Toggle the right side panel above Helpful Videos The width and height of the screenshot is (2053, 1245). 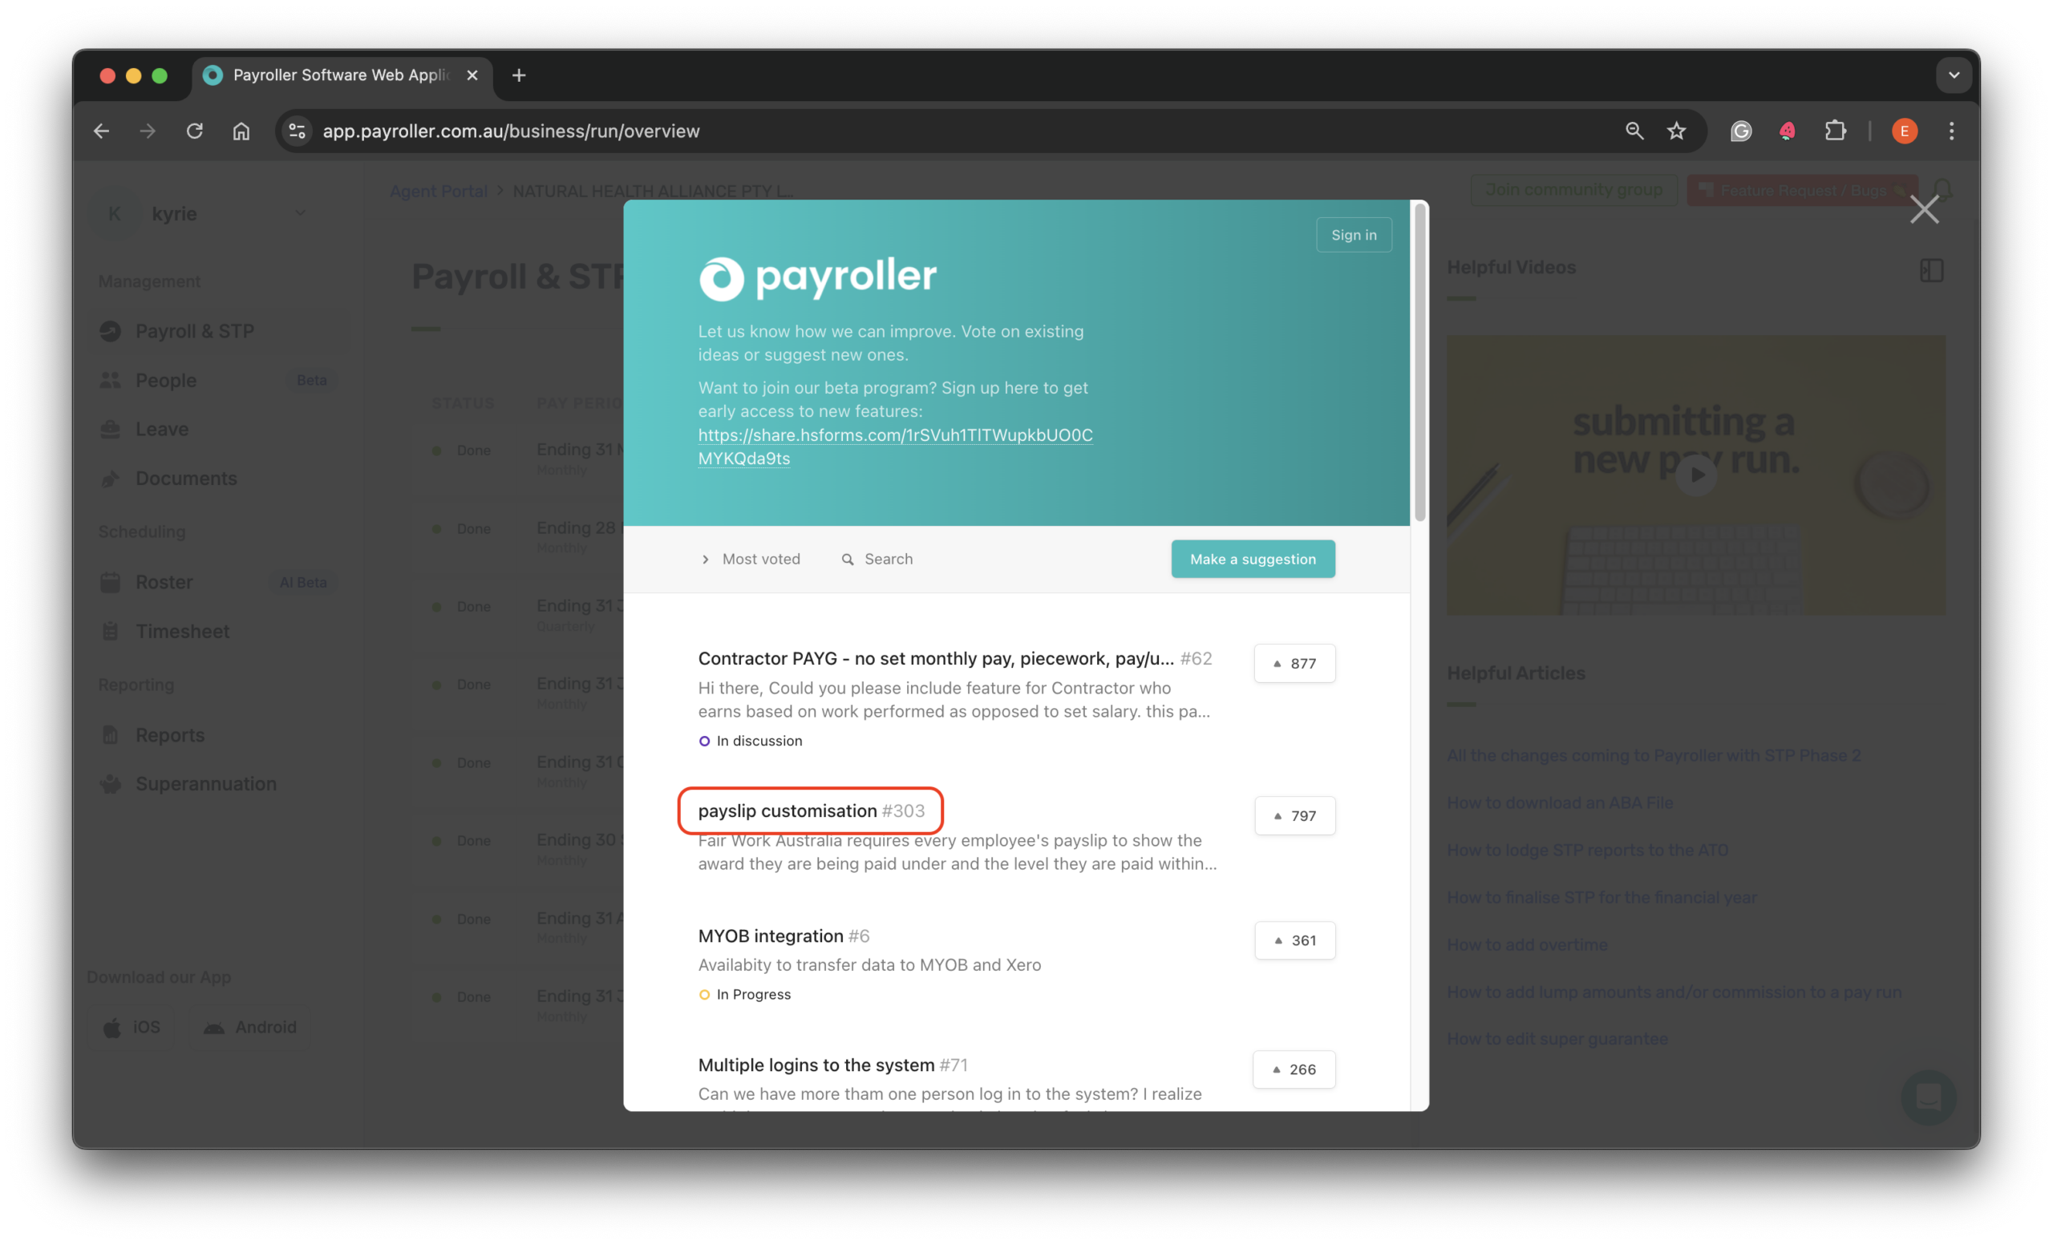[x=1932, y=270]
